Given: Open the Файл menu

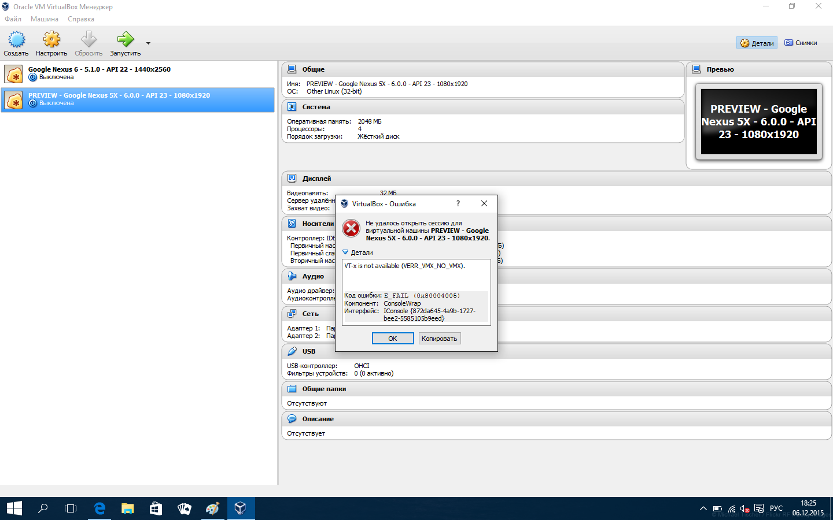Looking at the screenshot, I should click(x=13, y=19).
